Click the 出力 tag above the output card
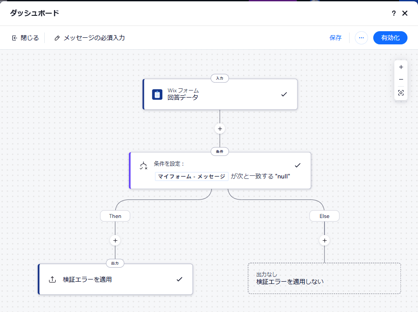The width and height of the screenshot is (418, 312). click(x=115, y=263)
